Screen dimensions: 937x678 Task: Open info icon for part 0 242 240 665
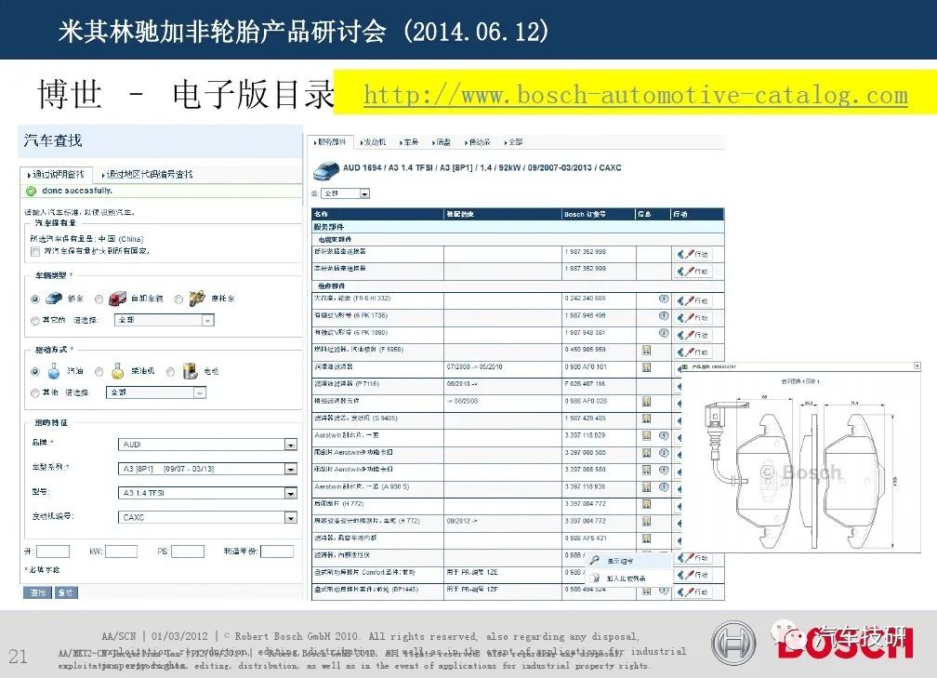click(664, 299)
